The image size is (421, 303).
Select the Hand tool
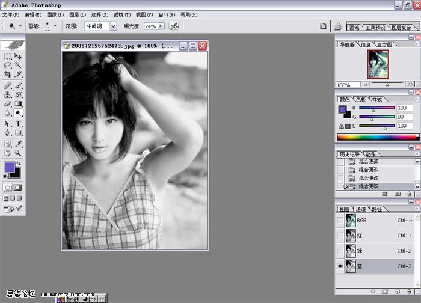(7, 153)
